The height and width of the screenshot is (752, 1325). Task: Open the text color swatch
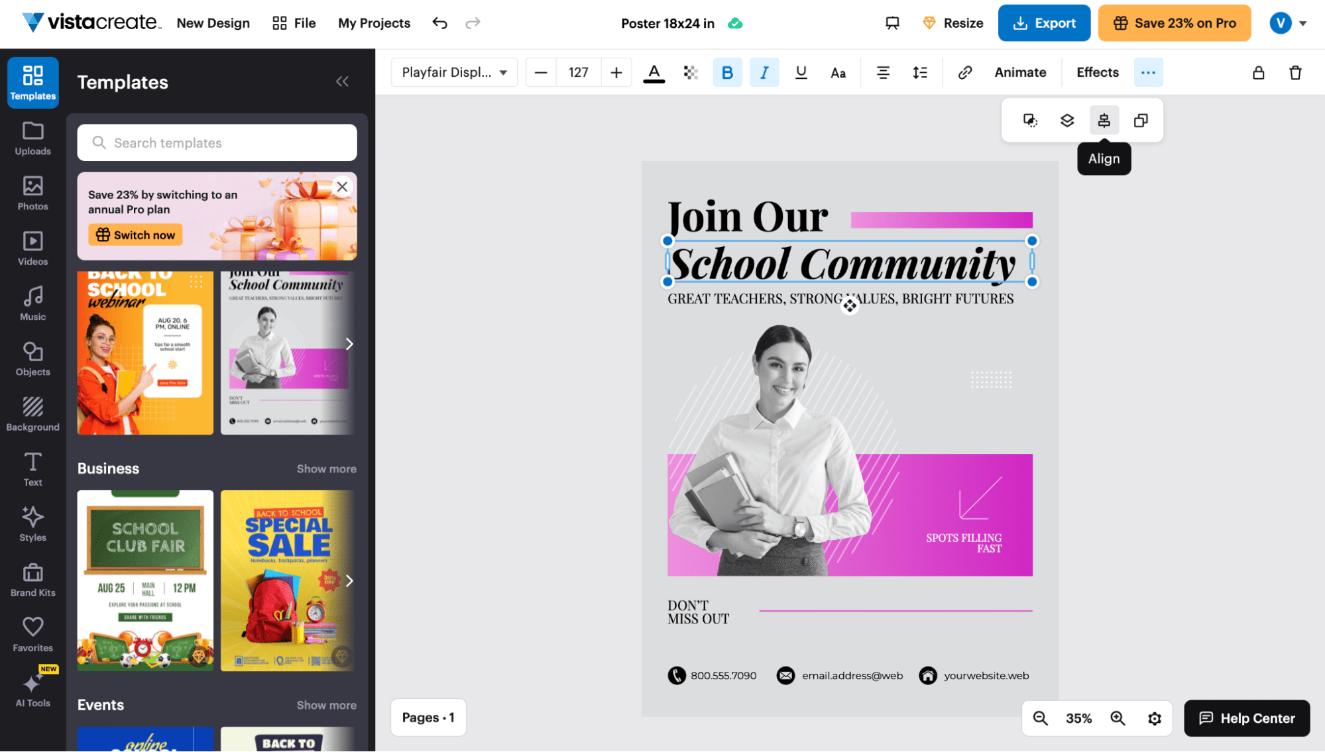click(x=654, y=72)
